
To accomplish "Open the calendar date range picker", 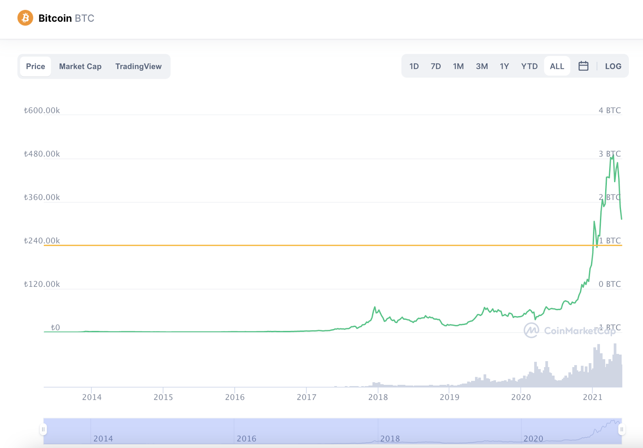I will coord(583,66).
